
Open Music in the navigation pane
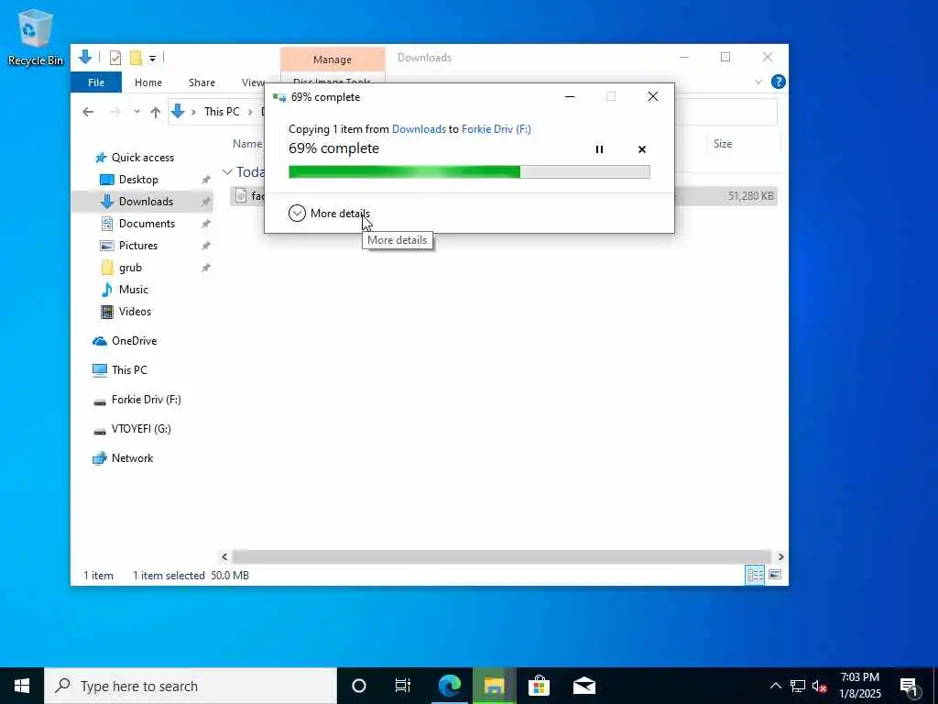pyautogui.click(x=133, y=290)
